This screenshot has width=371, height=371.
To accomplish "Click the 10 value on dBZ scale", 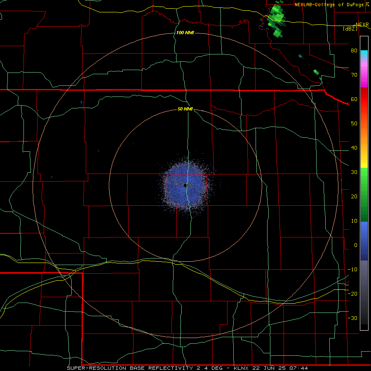I will point(354,221).
